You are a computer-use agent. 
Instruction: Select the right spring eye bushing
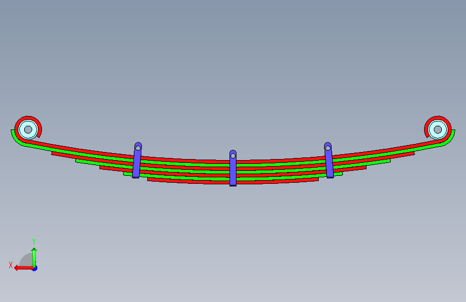438,130
